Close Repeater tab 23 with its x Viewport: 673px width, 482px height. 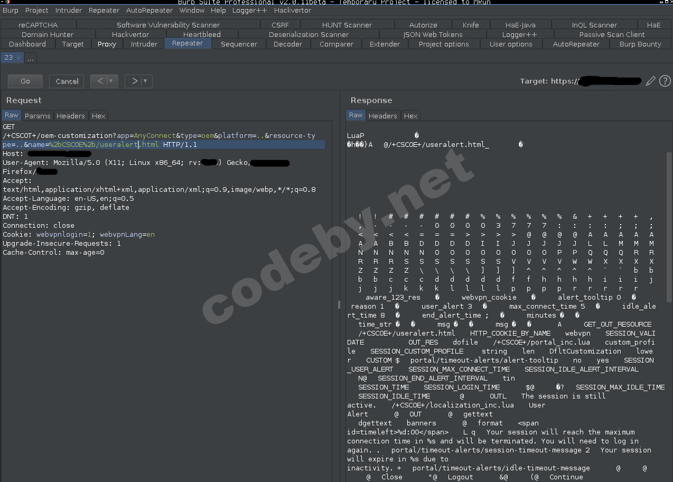click(18, 58)
